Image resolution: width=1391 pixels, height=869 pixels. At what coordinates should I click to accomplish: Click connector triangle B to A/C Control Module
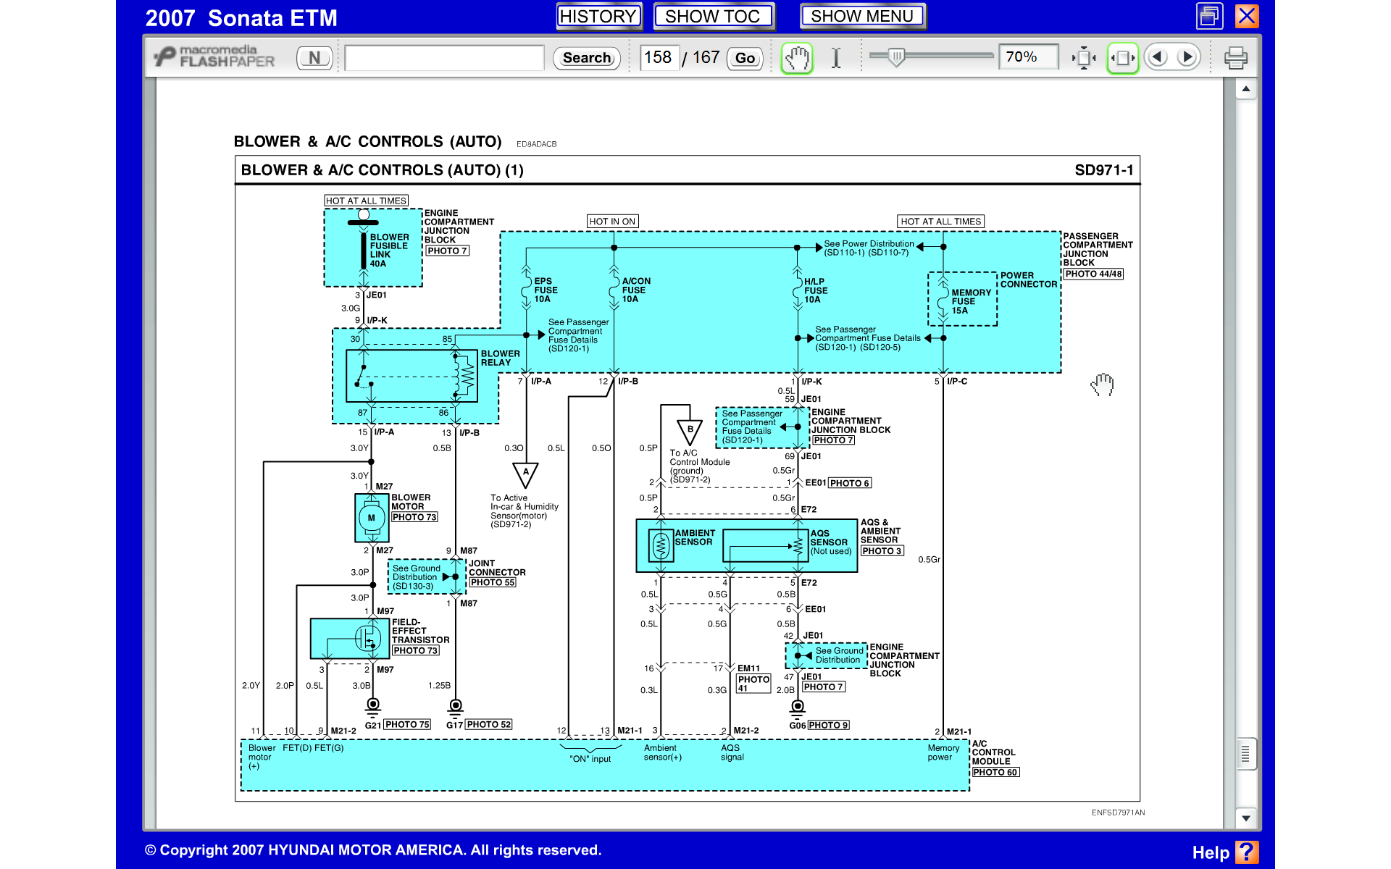pyautogui.click(x=690, y=432)
